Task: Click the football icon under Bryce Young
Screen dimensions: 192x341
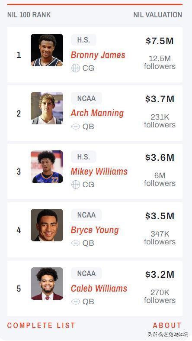Action: pos(76,243)
